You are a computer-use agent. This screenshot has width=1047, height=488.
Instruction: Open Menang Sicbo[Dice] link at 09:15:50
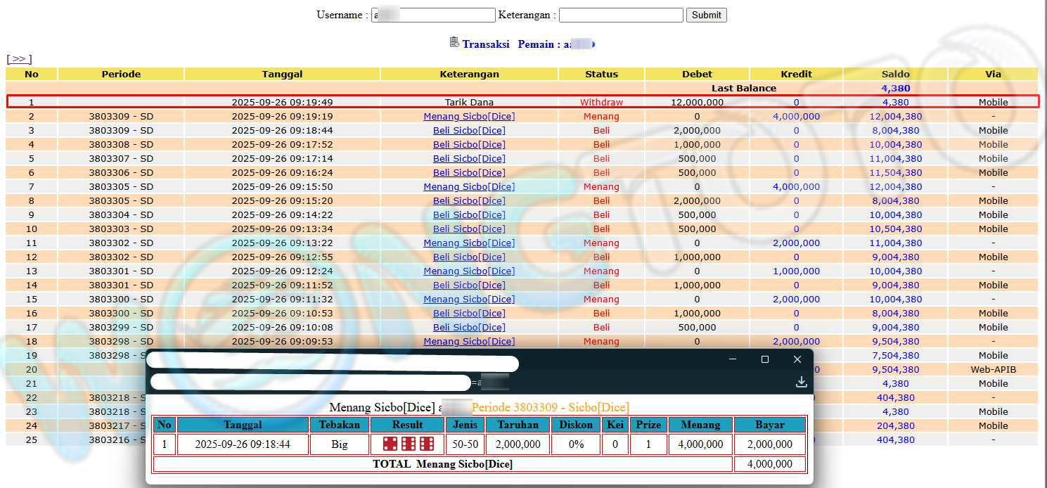coord(469,187)
